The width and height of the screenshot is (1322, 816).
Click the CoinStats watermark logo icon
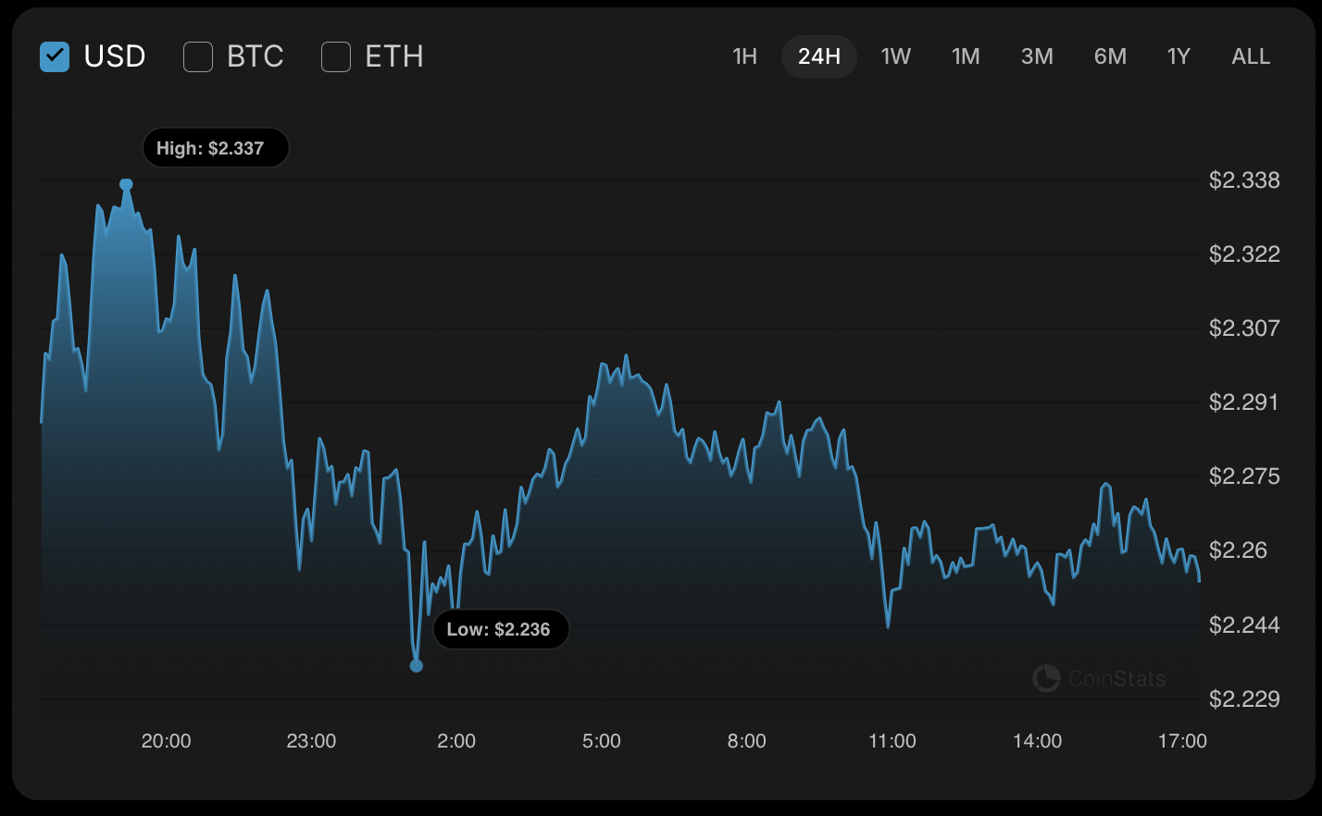(1046, 678)
